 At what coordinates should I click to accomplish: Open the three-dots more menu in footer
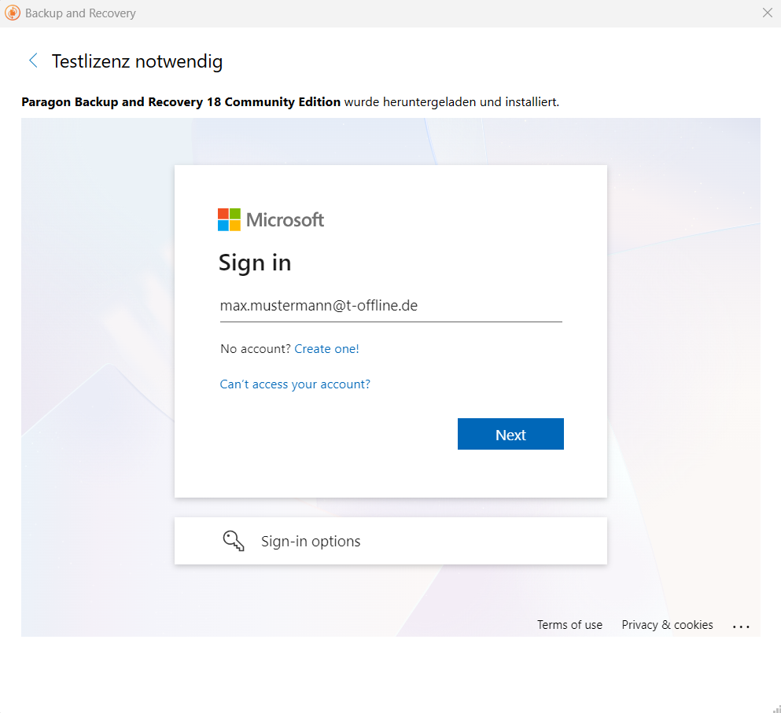coord(741,627)
